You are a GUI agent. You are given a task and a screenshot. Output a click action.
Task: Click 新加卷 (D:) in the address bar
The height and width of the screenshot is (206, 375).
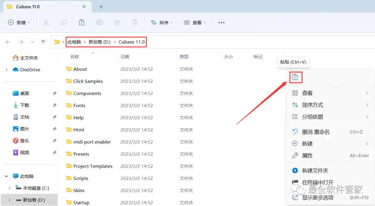[100, 42]
